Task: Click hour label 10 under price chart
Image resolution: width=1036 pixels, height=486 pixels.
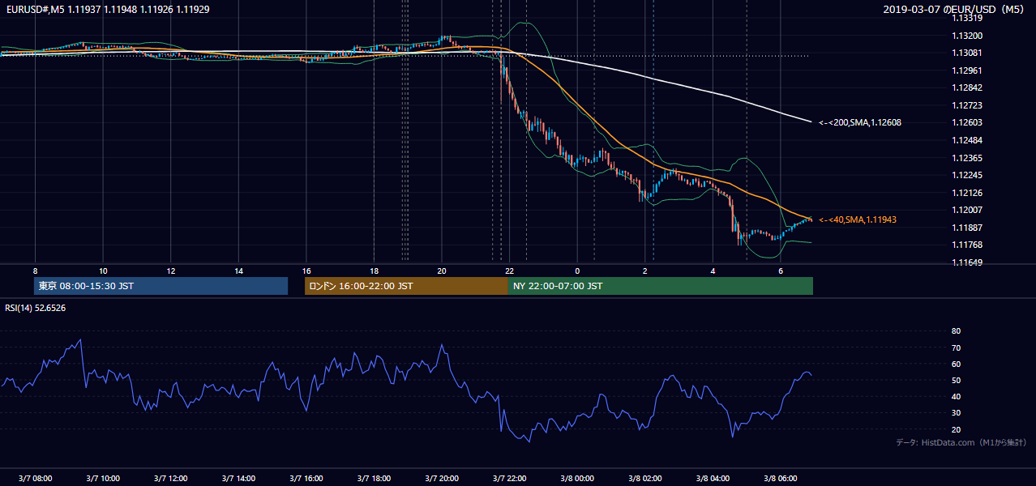Action: coord(103,271)
